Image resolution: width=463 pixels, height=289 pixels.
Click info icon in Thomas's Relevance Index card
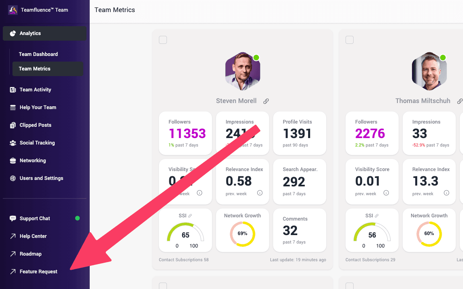click(x=447, y=193)
